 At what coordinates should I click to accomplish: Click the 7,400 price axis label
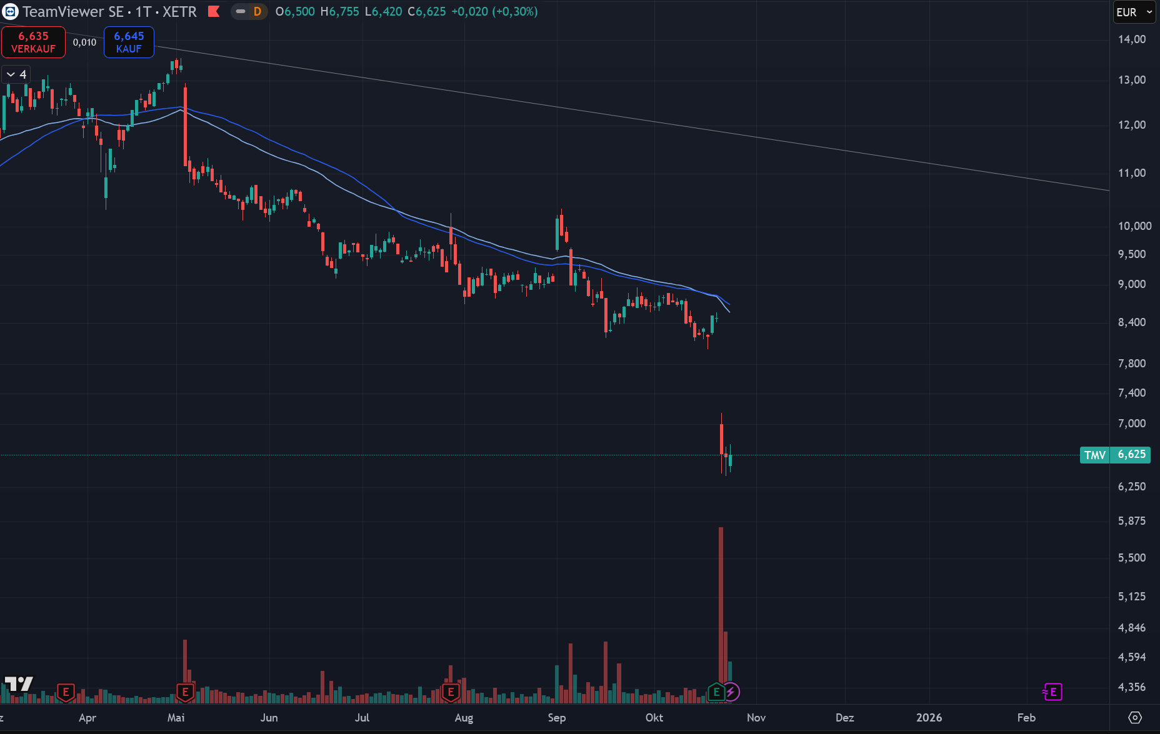click(1132, 393)
